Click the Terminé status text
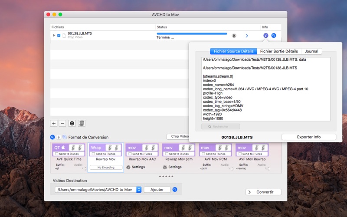 click(165, 37)
